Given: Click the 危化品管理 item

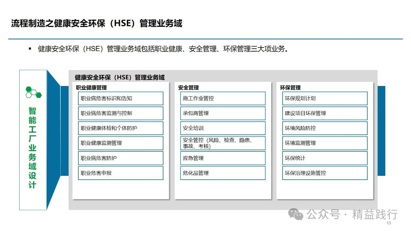Looking at the screenshot, I should (x=223, y=173).
